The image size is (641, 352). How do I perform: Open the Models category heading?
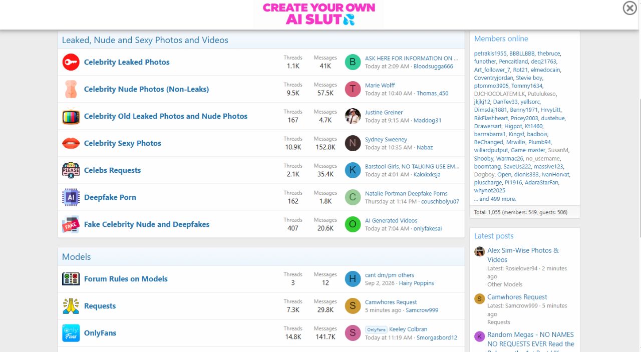pos(77,257)
